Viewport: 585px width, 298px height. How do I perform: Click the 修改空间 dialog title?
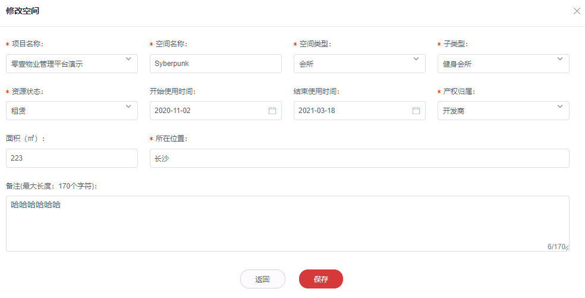23,11
